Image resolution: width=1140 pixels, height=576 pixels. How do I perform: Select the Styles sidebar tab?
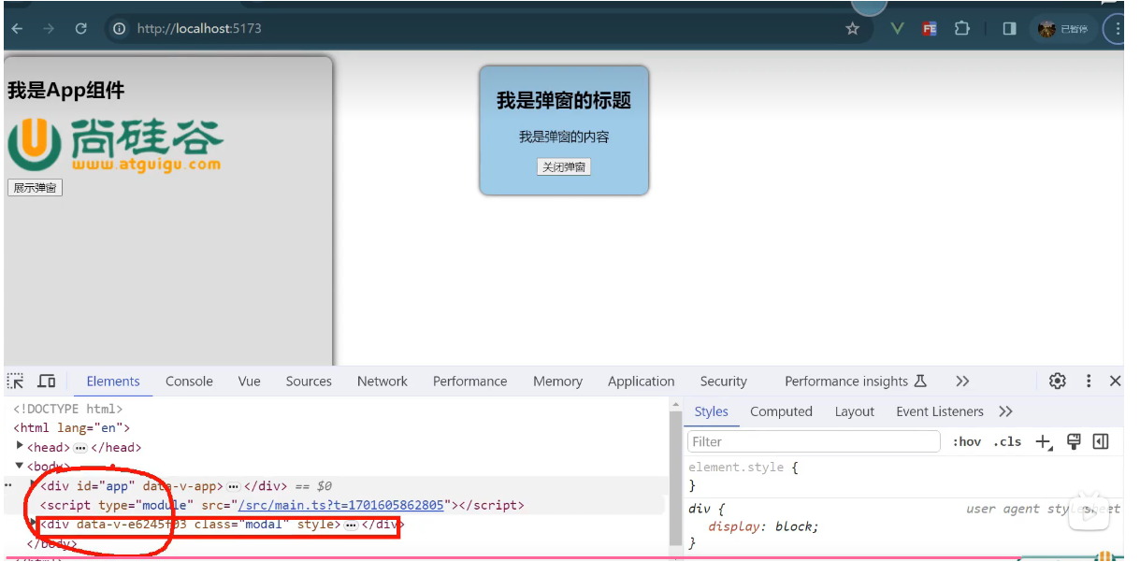[x=711, y=411]
